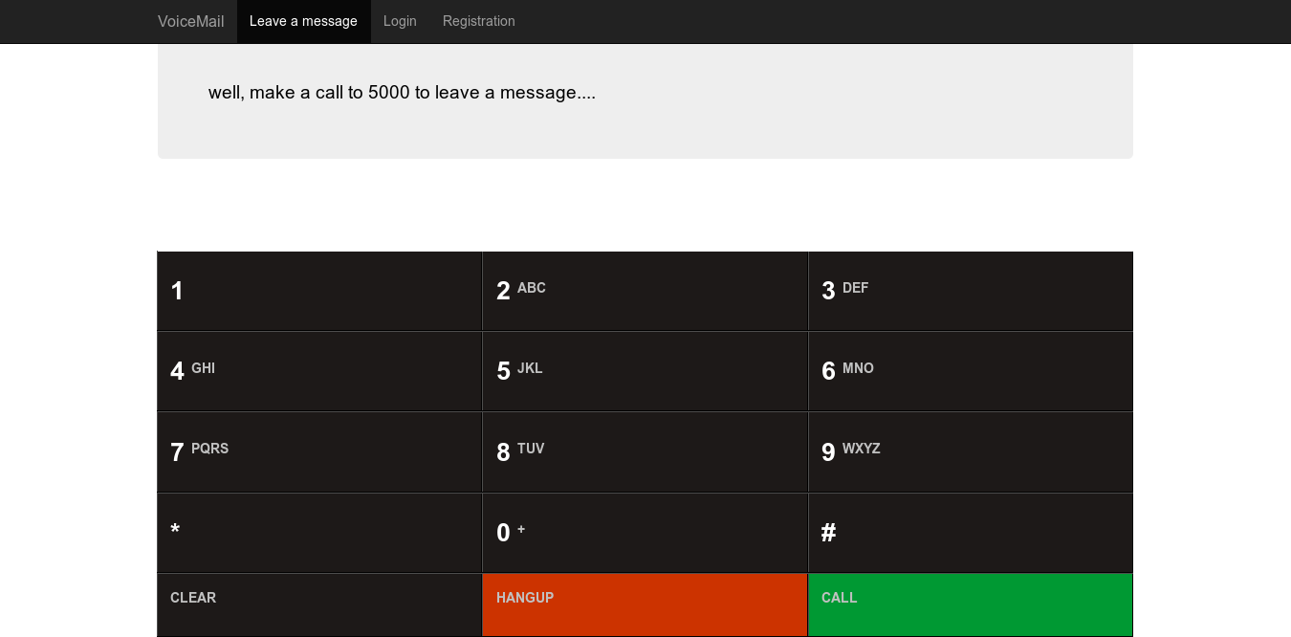Open the VoiceMail home link
Viewport: 1291px width, 637px height.
click(191, 21)
